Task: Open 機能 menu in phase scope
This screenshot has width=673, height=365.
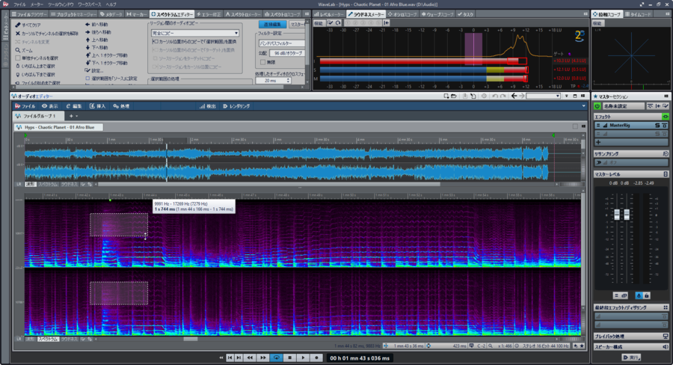Action: click(x=597, y=23)
